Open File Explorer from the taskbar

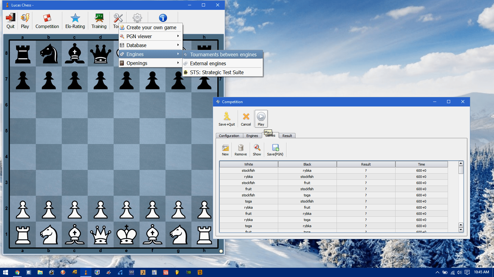click(40, 272)
